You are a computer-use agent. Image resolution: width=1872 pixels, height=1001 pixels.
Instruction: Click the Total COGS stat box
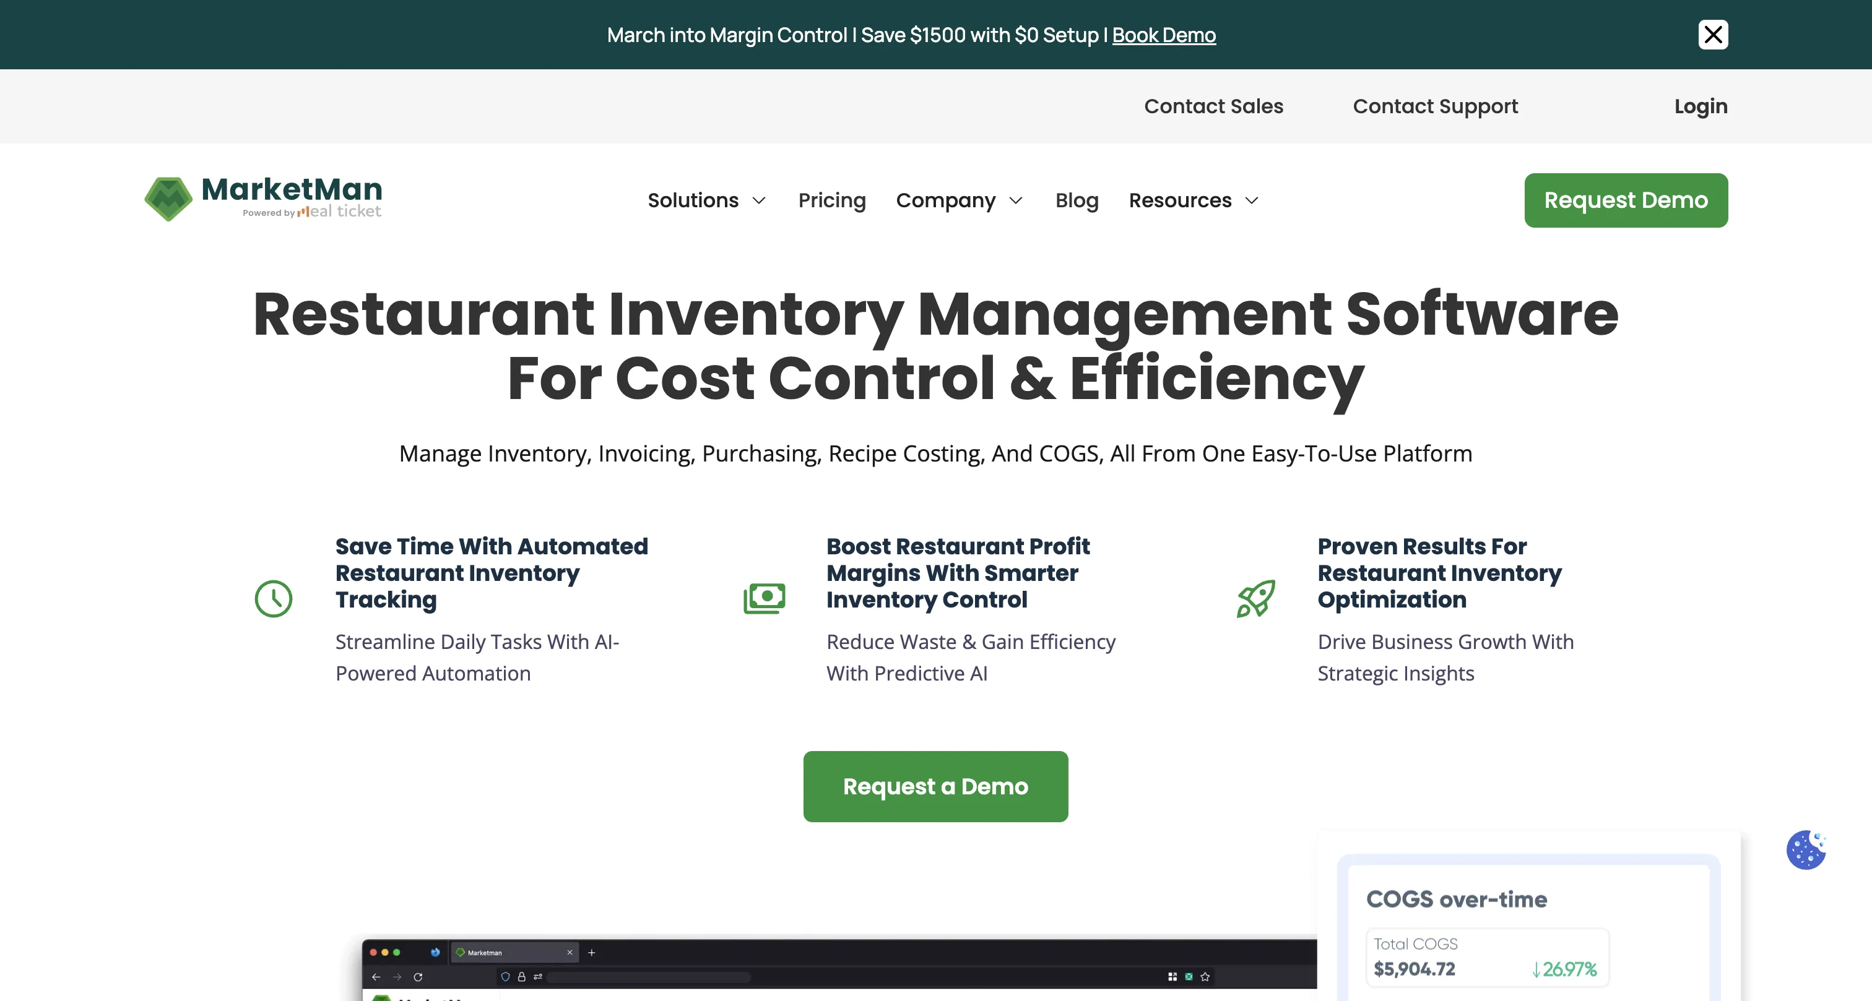(x=1487, y=958)
